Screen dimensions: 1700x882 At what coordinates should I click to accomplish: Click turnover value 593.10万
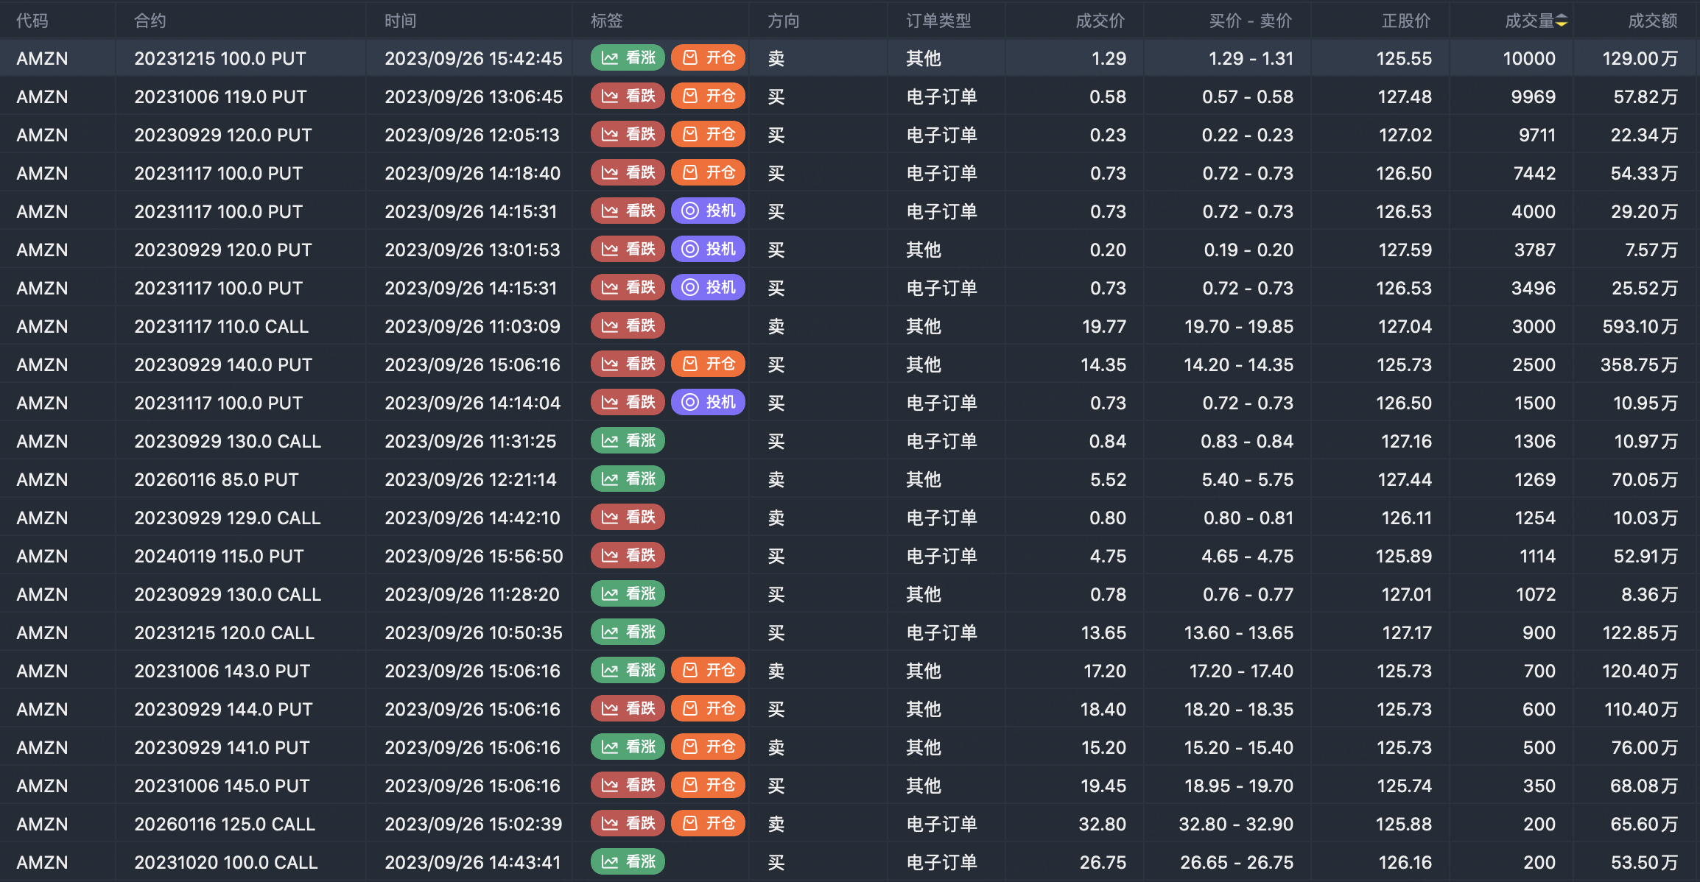point(1640,326)
